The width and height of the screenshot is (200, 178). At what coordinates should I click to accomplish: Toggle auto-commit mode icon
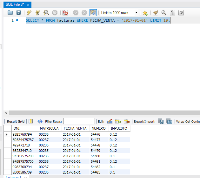click(93, 13)
